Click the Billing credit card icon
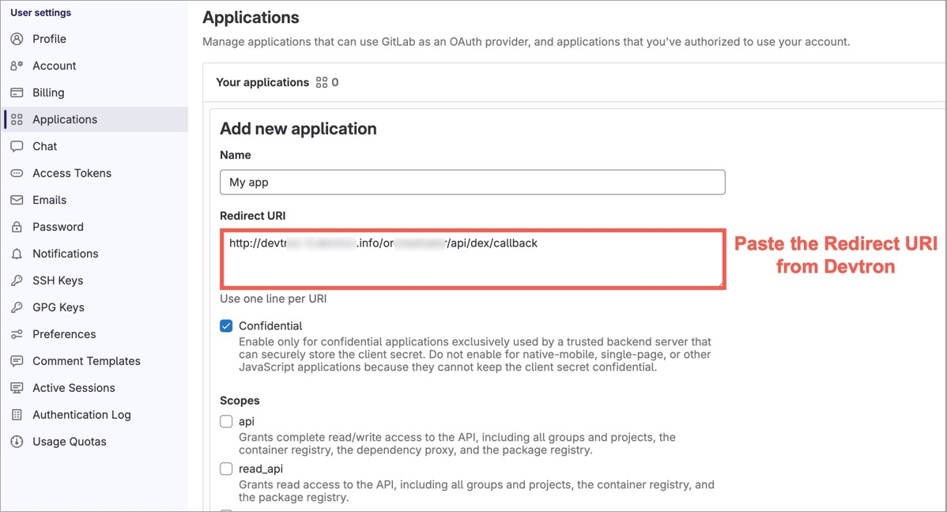The height and width of the screenshot is (512, 947). click(x=17, y=92)
